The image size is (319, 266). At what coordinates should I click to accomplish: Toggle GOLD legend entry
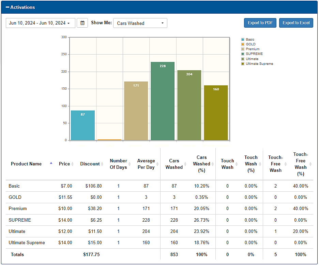(x=248, y=44)
